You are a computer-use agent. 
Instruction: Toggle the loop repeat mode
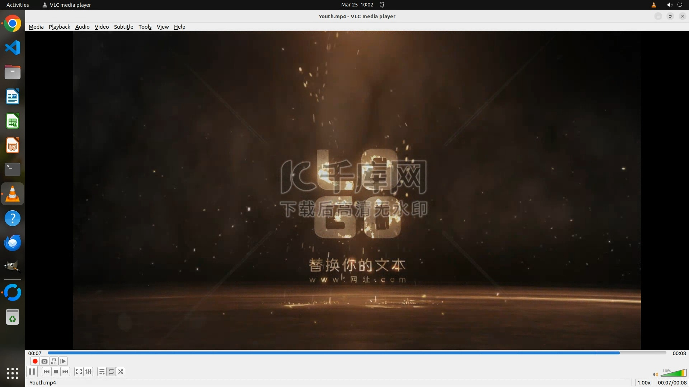(111, 372)
